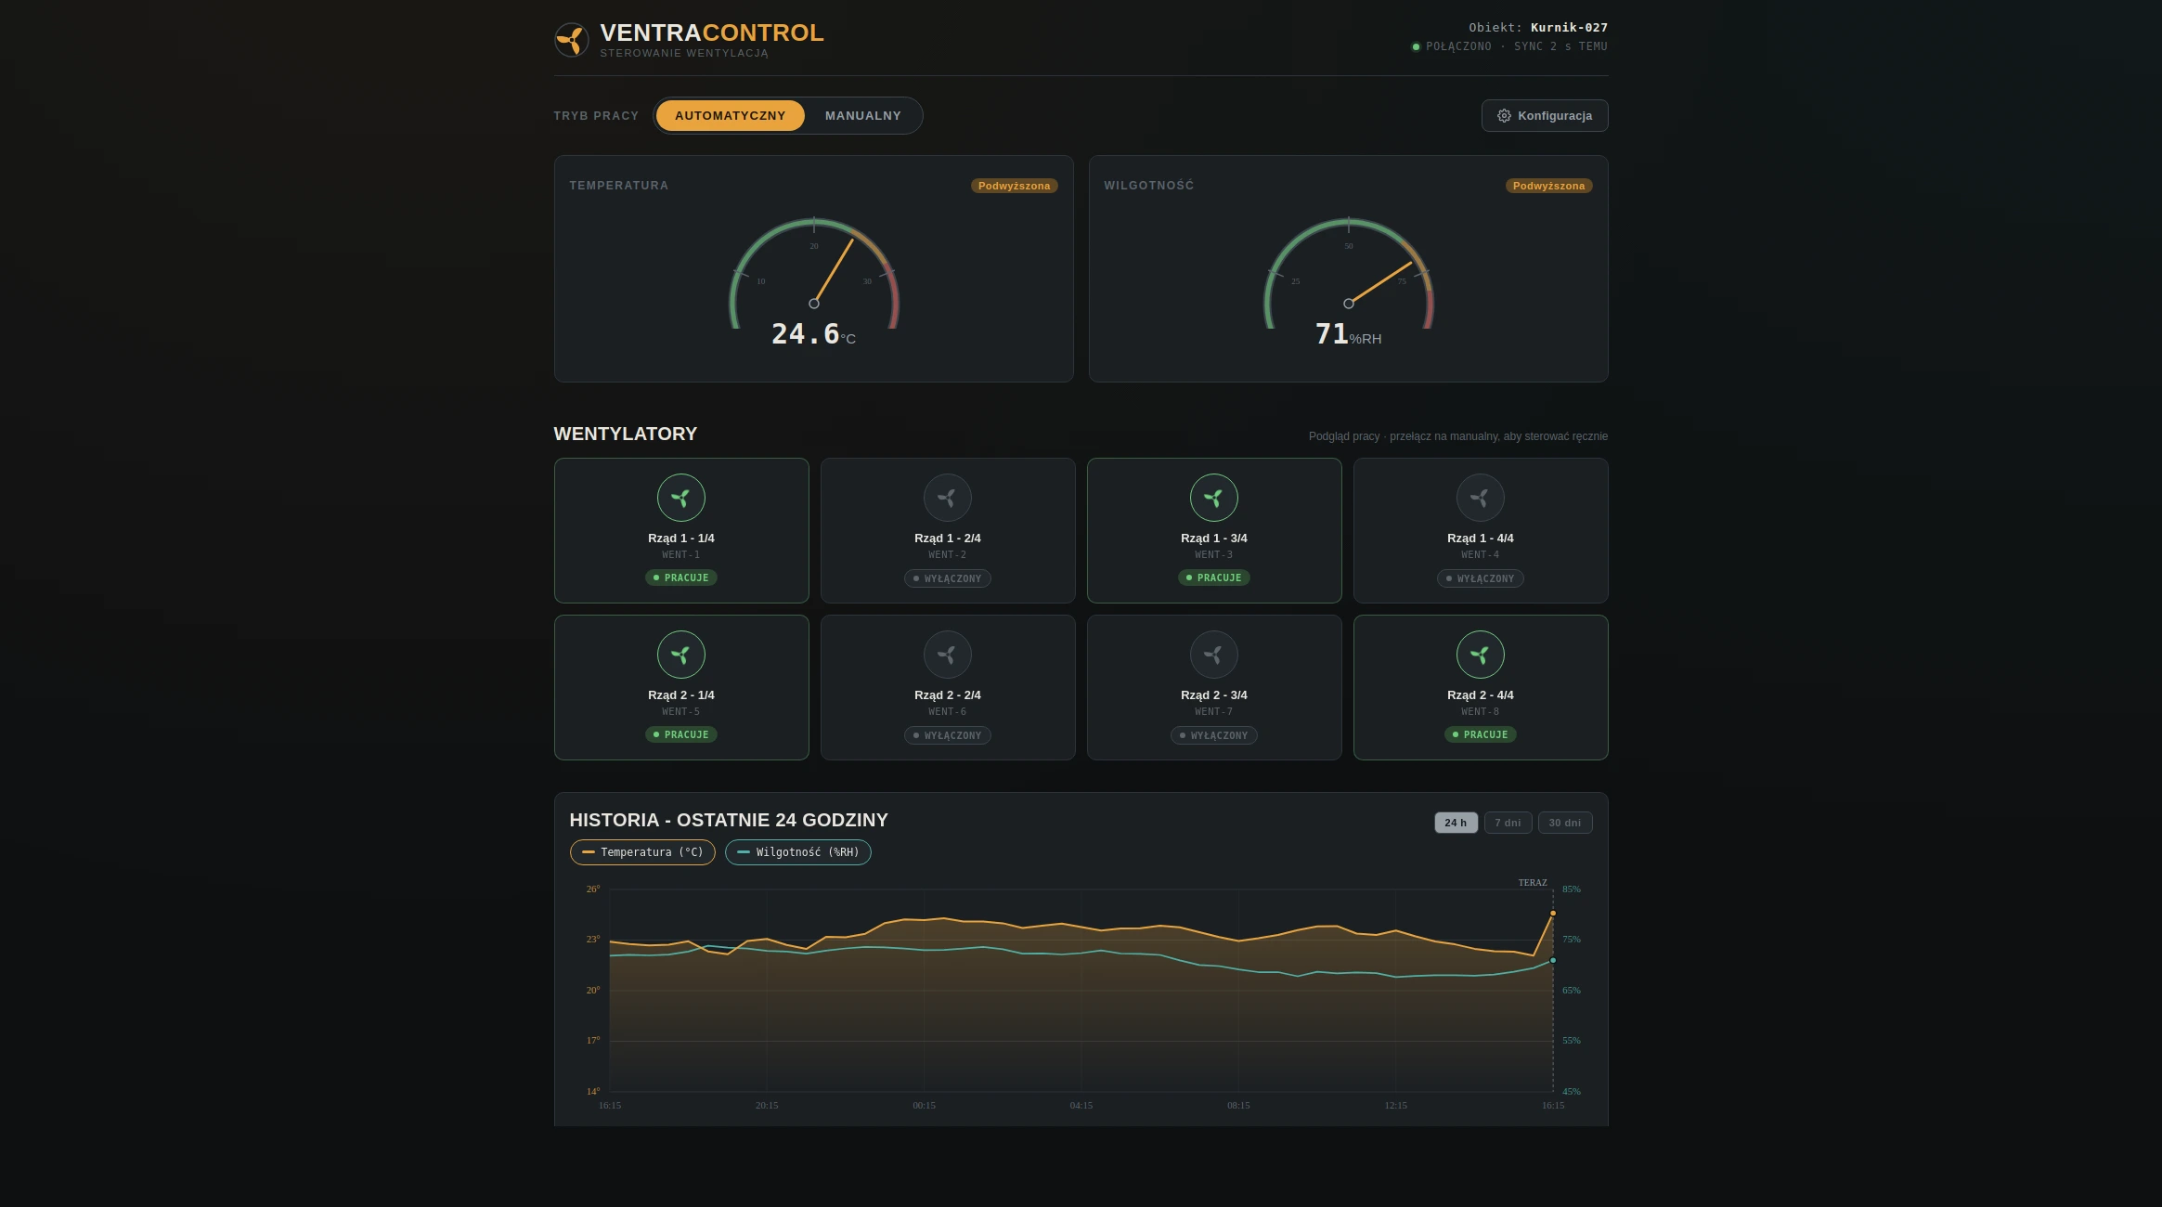Click the teal current humidity point on chart
Screen dimensions: 2162x1207
[x=1552, y=960]
